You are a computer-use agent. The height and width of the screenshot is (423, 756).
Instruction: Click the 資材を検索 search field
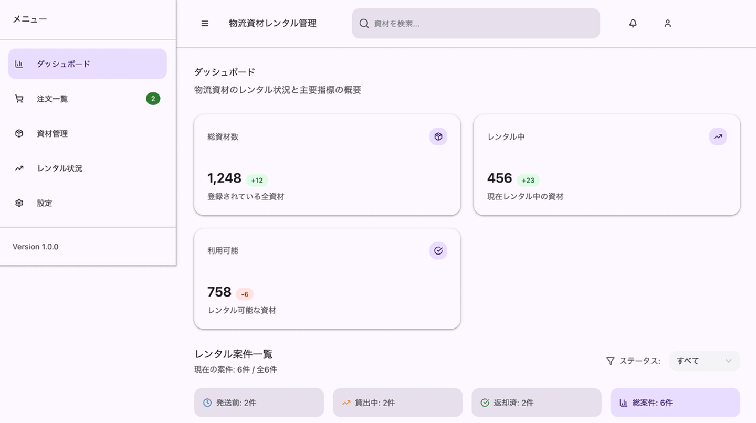(x=483, y=24)
